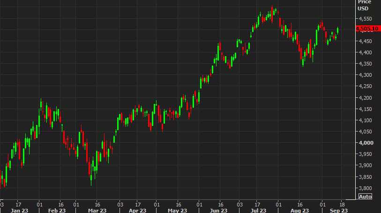This screenshot has width=381, height=213.
Task: Click the latest green candlestick in September
Action: point(338,30)
